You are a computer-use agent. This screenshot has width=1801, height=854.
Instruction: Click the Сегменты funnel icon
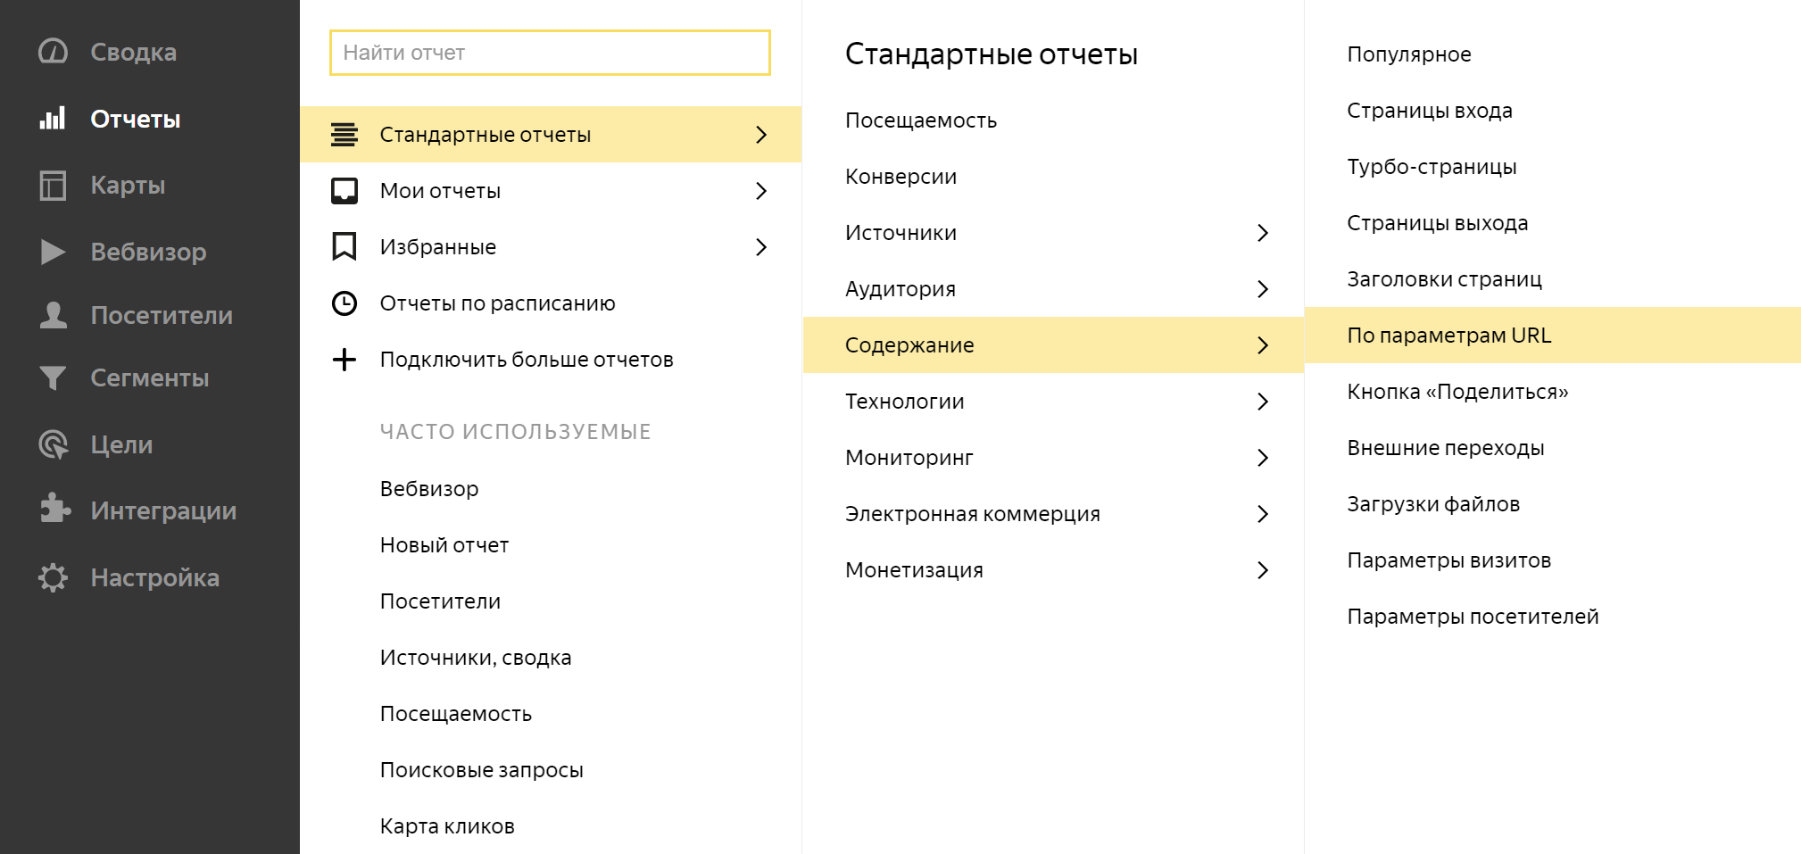[x=53, y=378]
